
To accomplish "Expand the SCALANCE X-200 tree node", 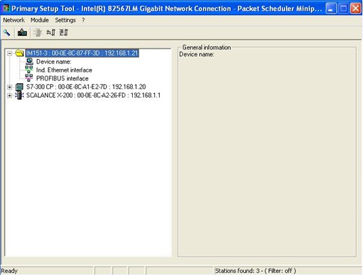I will tap(9, 95).
